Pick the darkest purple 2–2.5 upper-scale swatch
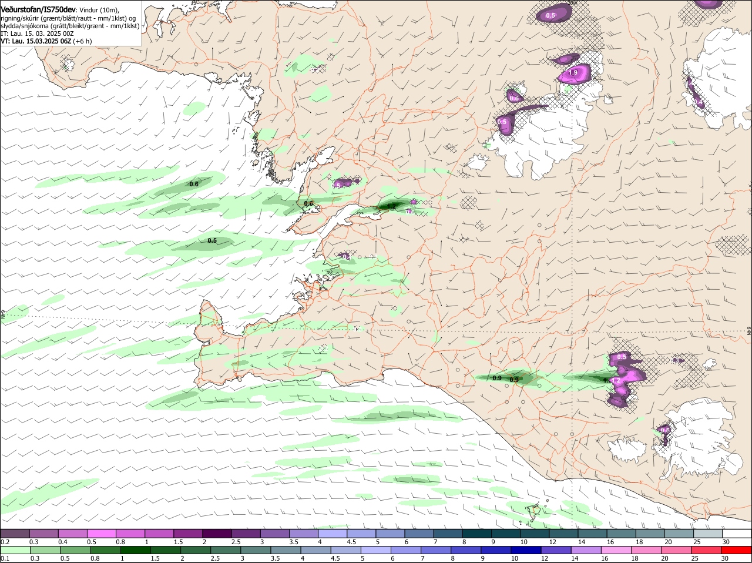 [x=216, y=533]
